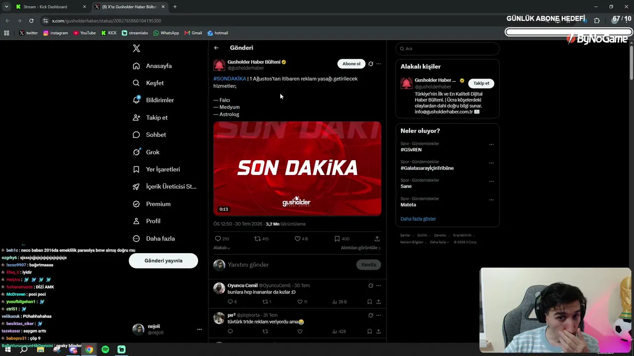Open options for #GalatasarayİçinTribüne trend

[491, 163]
